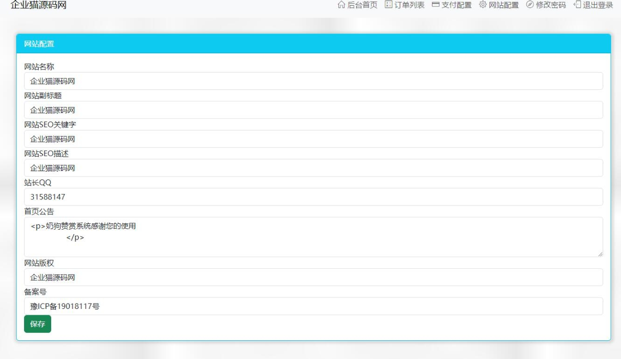The width and height of the screenshot is (621, 359).
Task: Click the 退出登录 link
Action: pos(597,5)
